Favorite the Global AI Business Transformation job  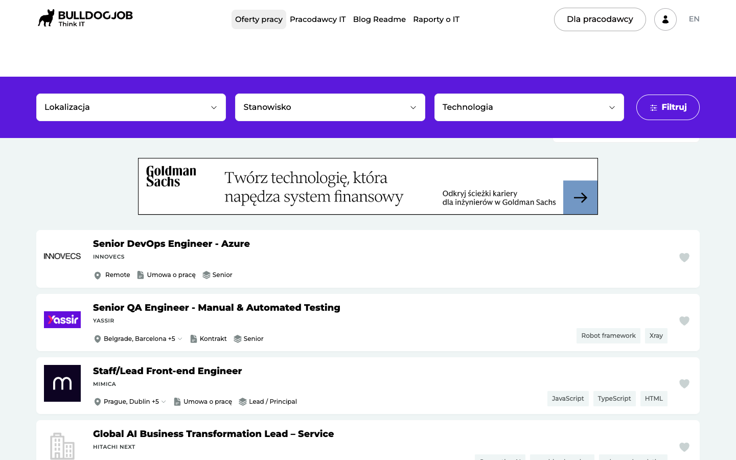coord(684,447)
